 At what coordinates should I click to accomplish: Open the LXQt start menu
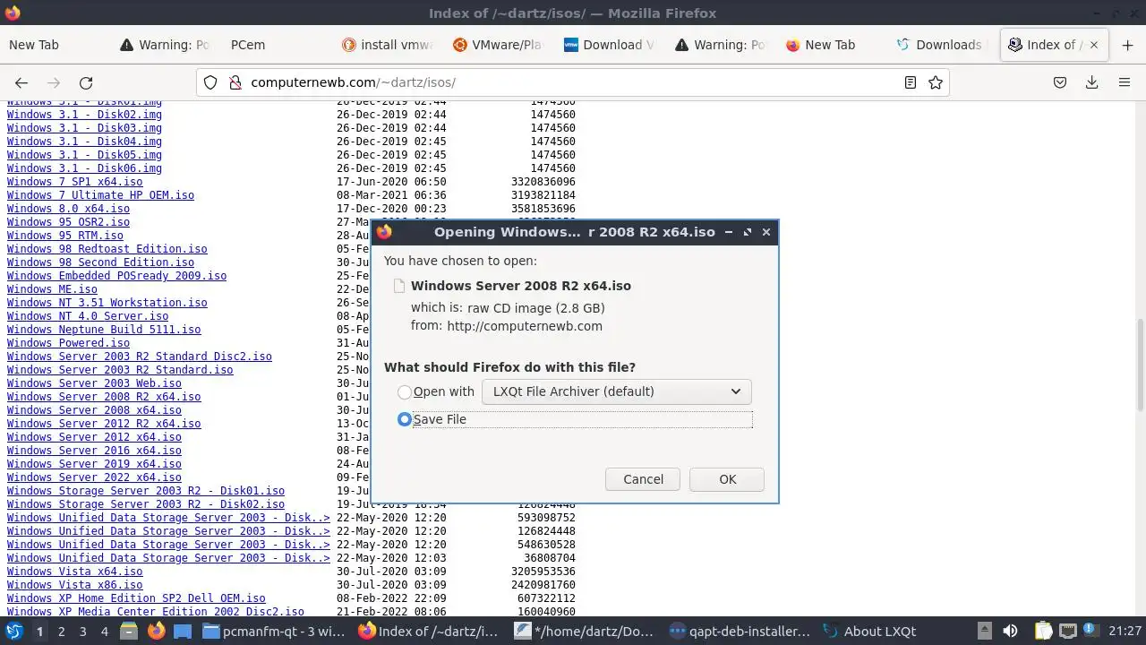(x=13, y=632)
